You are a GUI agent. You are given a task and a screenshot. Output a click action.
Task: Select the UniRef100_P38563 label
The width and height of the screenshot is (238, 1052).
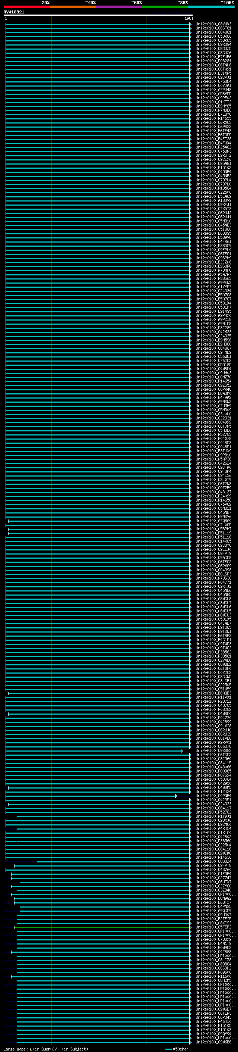click(x=213, y=278)
